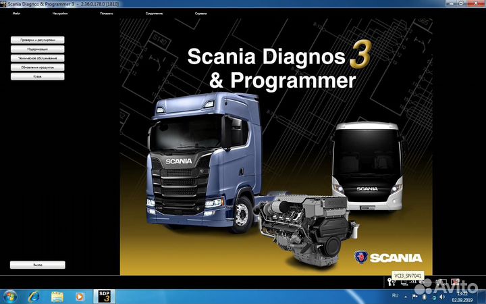486x304 pixels.
Task: Click the taskbar clock 13:22
Action: 462,297
